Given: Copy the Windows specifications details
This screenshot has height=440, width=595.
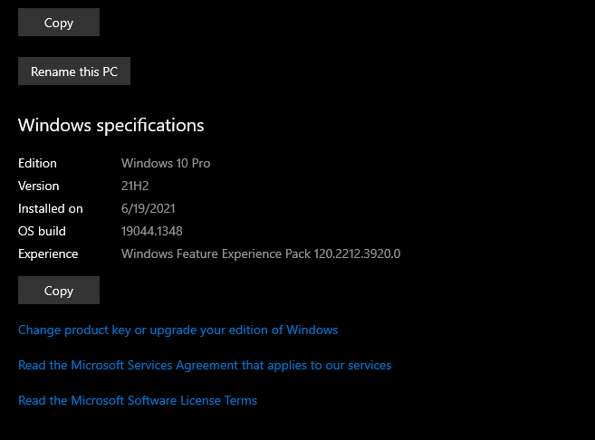Looking at the screenshot, I should pos(59,291).
